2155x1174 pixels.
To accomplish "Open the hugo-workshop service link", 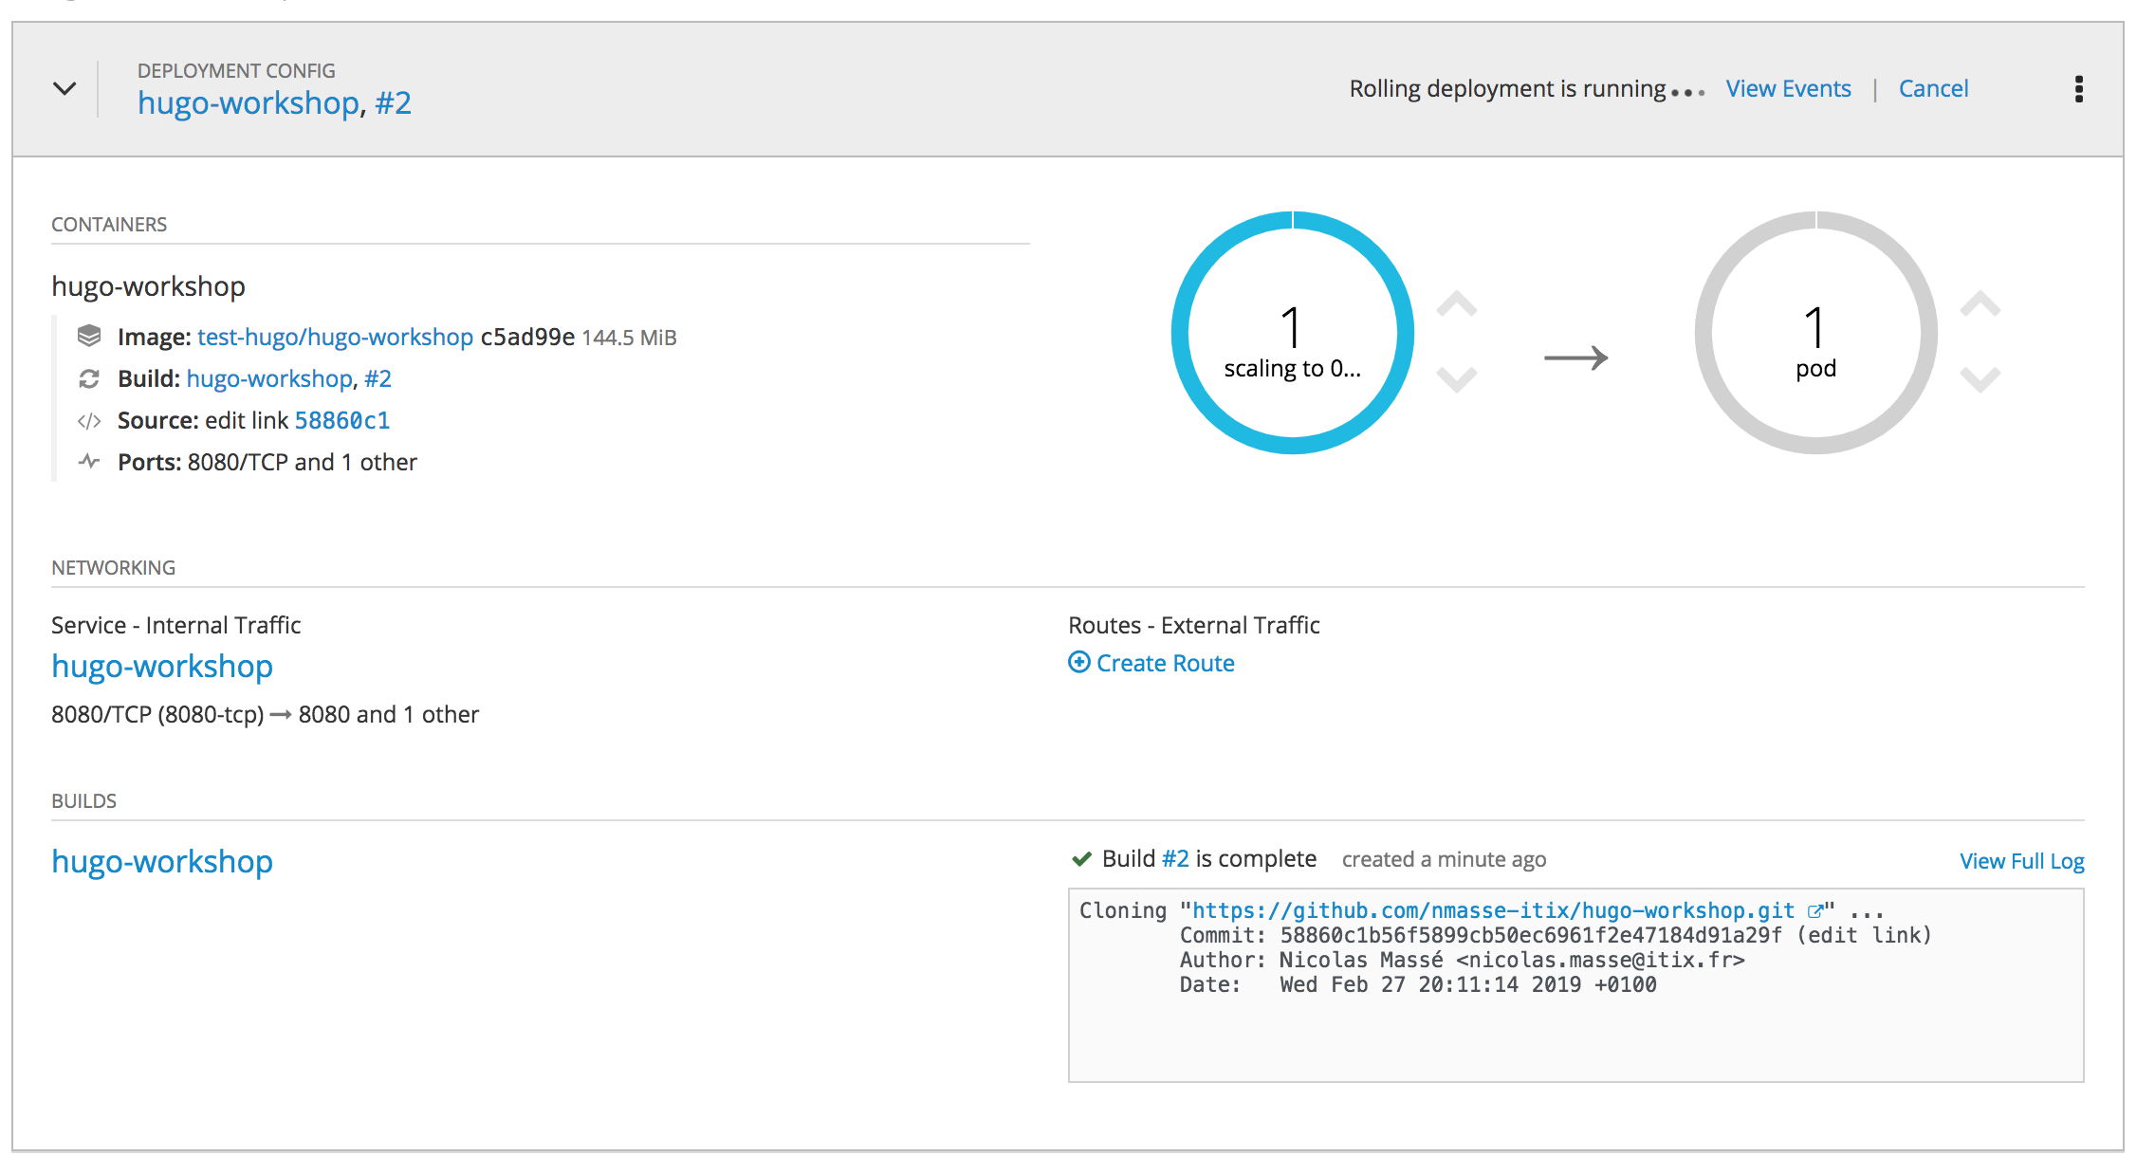I will point(162,667).
